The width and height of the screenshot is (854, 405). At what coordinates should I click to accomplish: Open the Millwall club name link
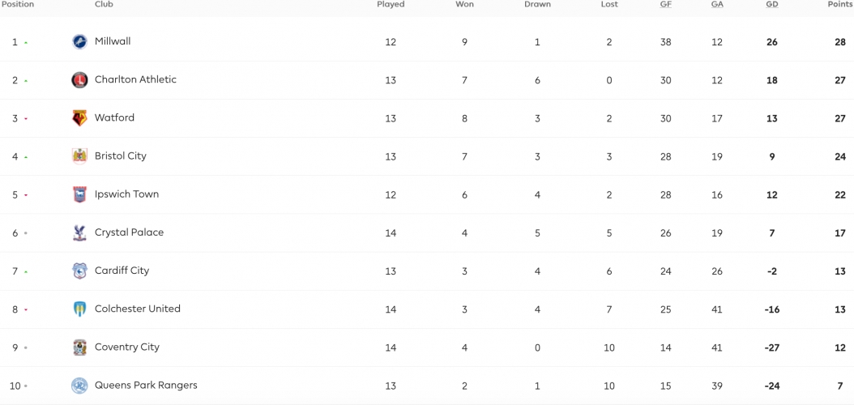pyautogui.click(x=113, y=41)
